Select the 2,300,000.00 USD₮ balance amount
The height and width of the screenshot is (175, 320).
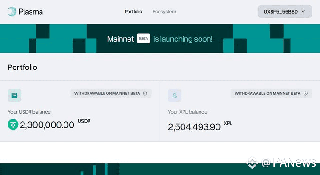(x=47, y=125)
